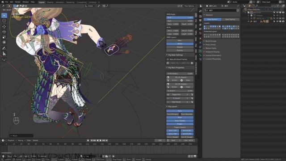
Task: Open the Object properties tab icon
Action: 201,38
